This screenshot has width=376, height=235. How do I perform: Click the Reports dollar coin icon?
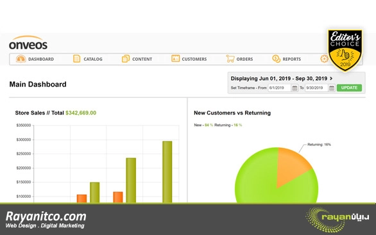pos(277,59)
